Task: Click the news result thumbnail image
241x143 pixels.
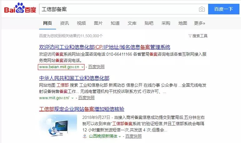Action: [58, 126]
